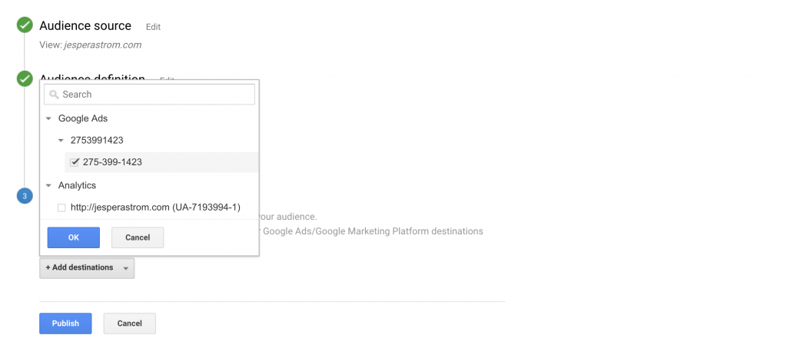Click the Analytics label
787x345 pixels.
tap(77, 185)
